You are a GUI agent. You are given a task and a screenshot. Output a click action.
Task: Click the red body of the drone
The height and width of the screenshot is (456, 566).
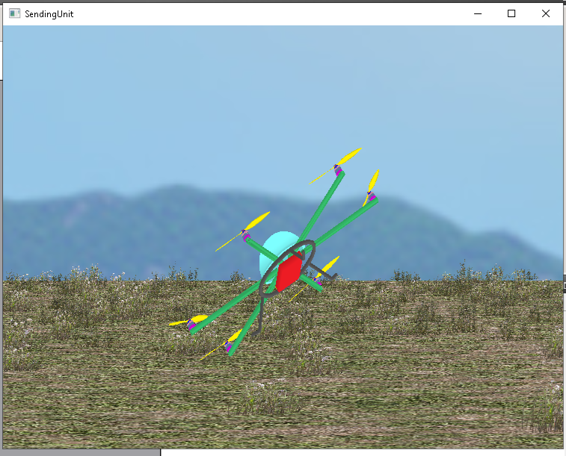pos(287,274)
